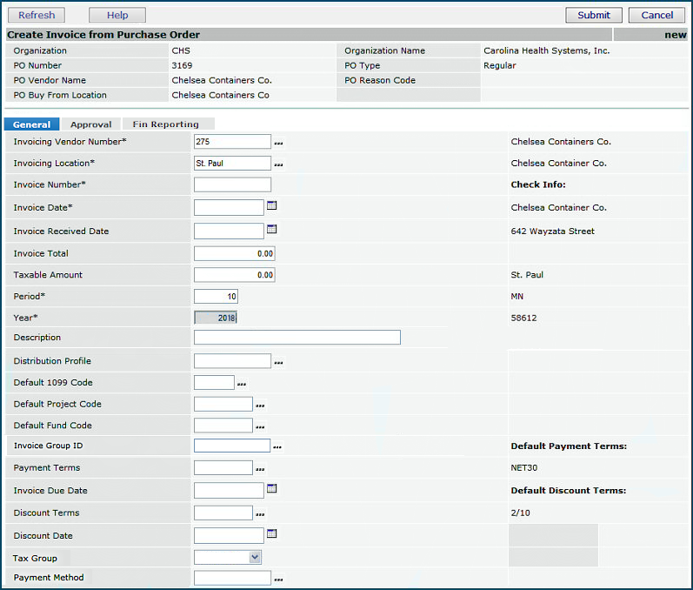Click the Refresh button
693x590 pixels.
37,15
